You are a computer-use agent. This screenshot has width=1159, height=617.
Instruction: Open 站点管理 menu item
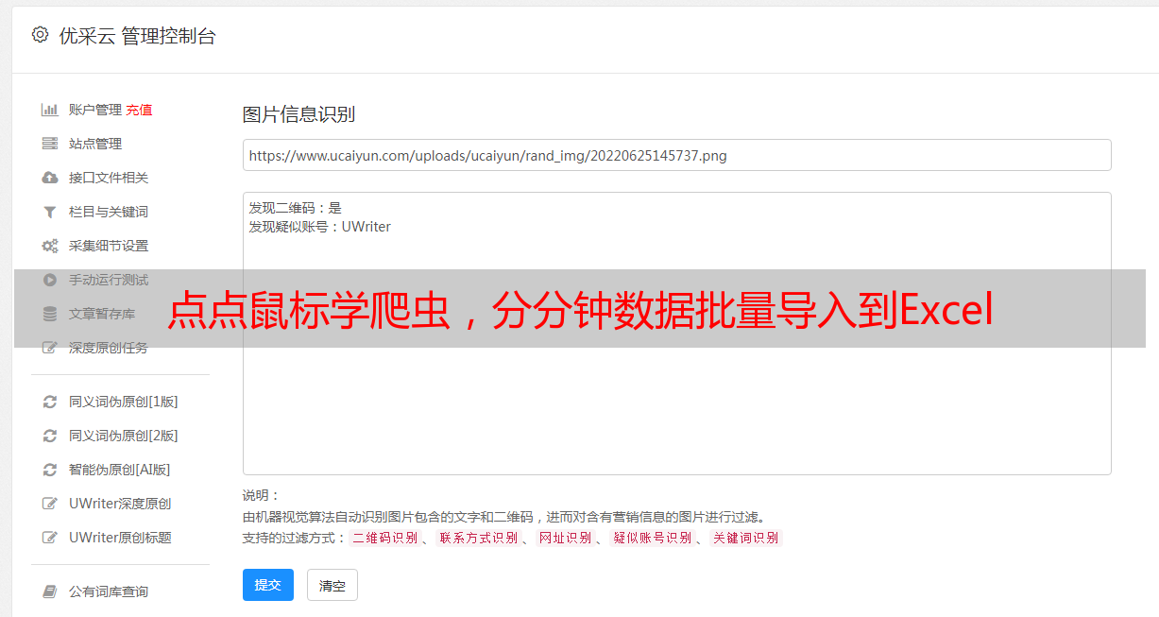(95, 144)
